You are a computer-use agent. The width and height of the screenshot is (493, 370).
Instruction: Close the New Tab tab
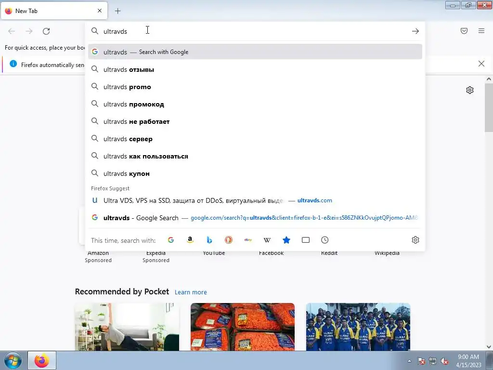(100, 11)
